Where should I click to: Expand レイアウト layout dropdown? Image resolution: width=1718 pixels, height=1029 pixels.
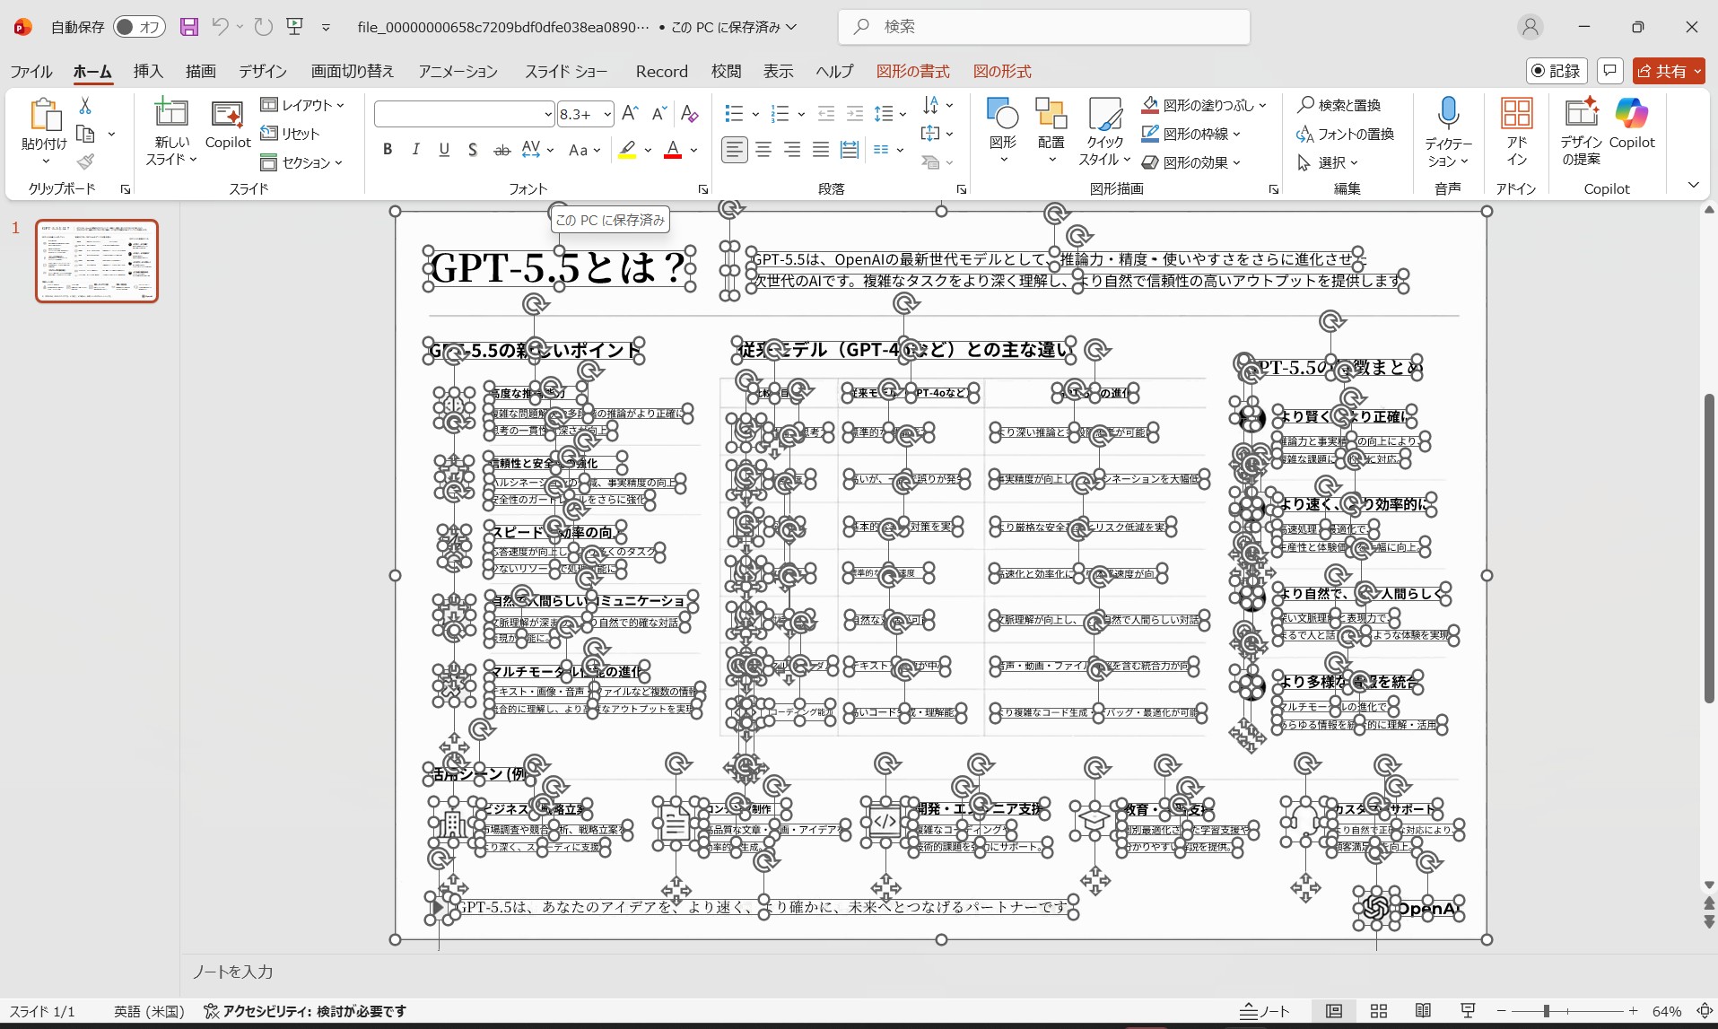302,105
